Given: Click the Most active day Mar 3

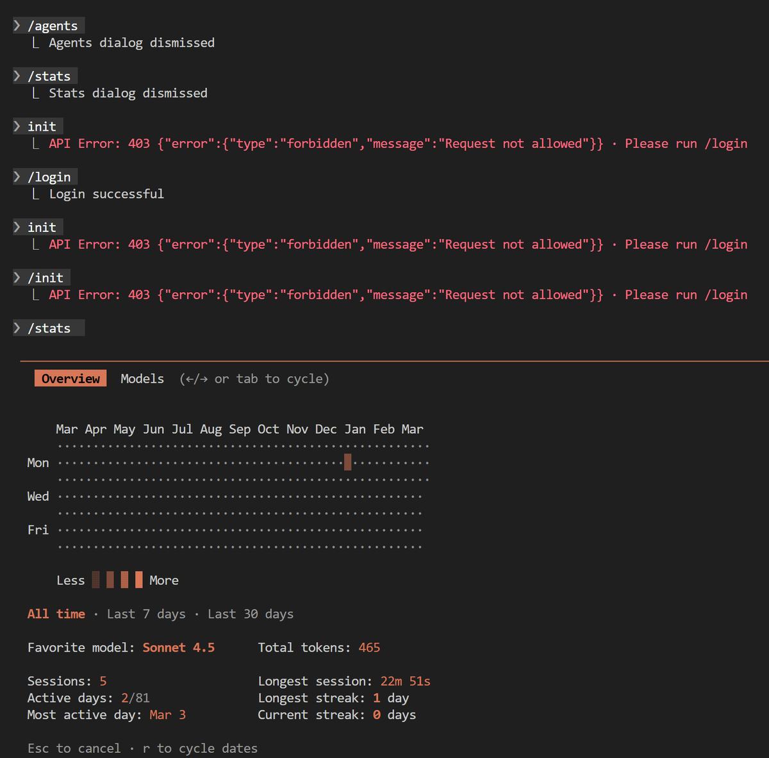Looking at the screenshot, I should [x=168, y=714].
